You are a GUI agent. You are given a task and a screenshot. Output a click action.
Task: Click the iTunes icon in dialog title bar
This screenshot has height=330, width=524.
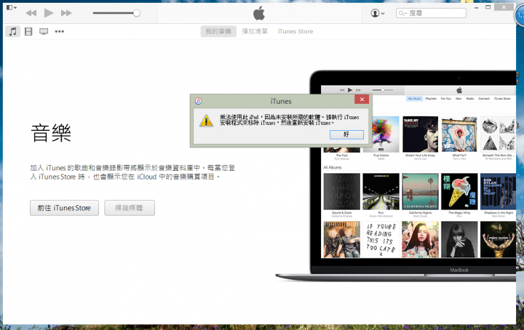click(198, 101)
